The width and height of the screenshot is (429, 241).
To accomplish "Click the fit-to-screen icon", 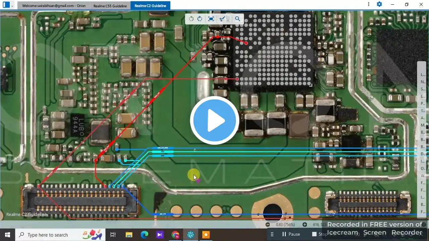I will (211, 19).
